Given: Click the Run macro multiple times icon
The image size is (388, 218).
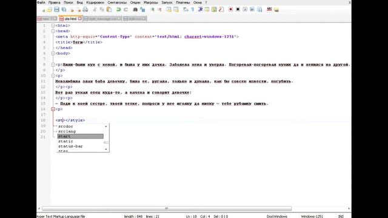Looking at the screenshot, I should 252,10.
